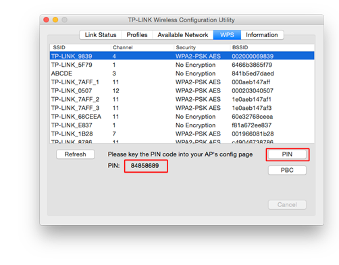Select the TP-LINK_5F79 network row
The width and height of the screenshot is (339, 265).
click(x=182, y=65)
